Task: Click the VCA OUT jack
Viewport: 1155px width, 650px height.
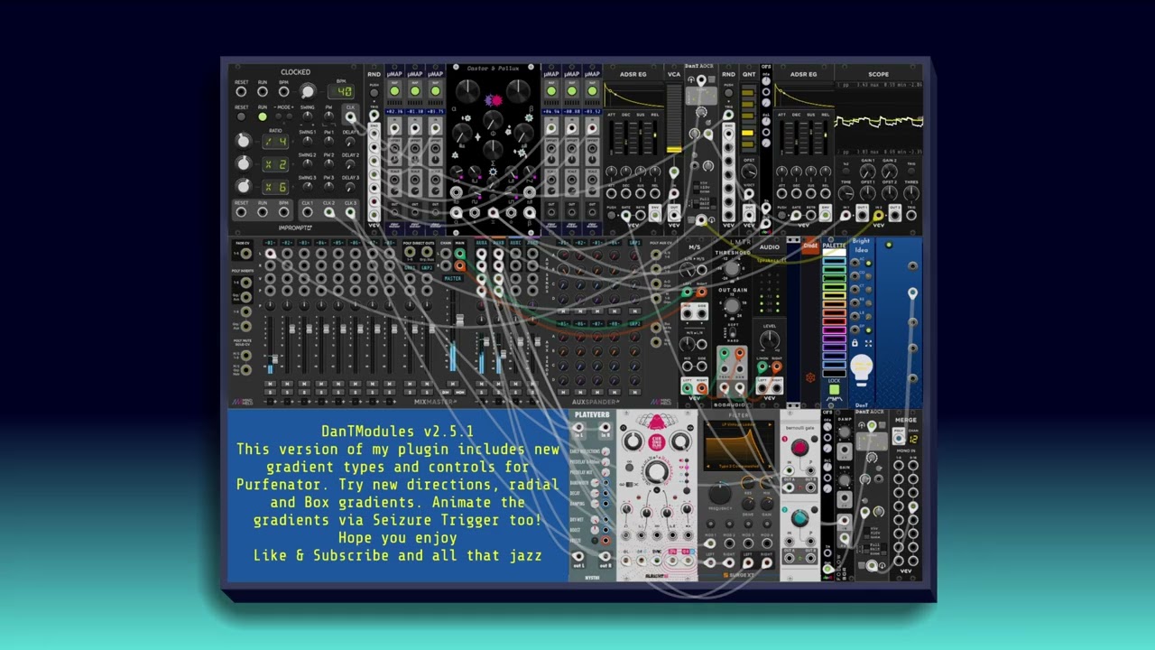Action: pyautogui.click(x=674, y=215)
